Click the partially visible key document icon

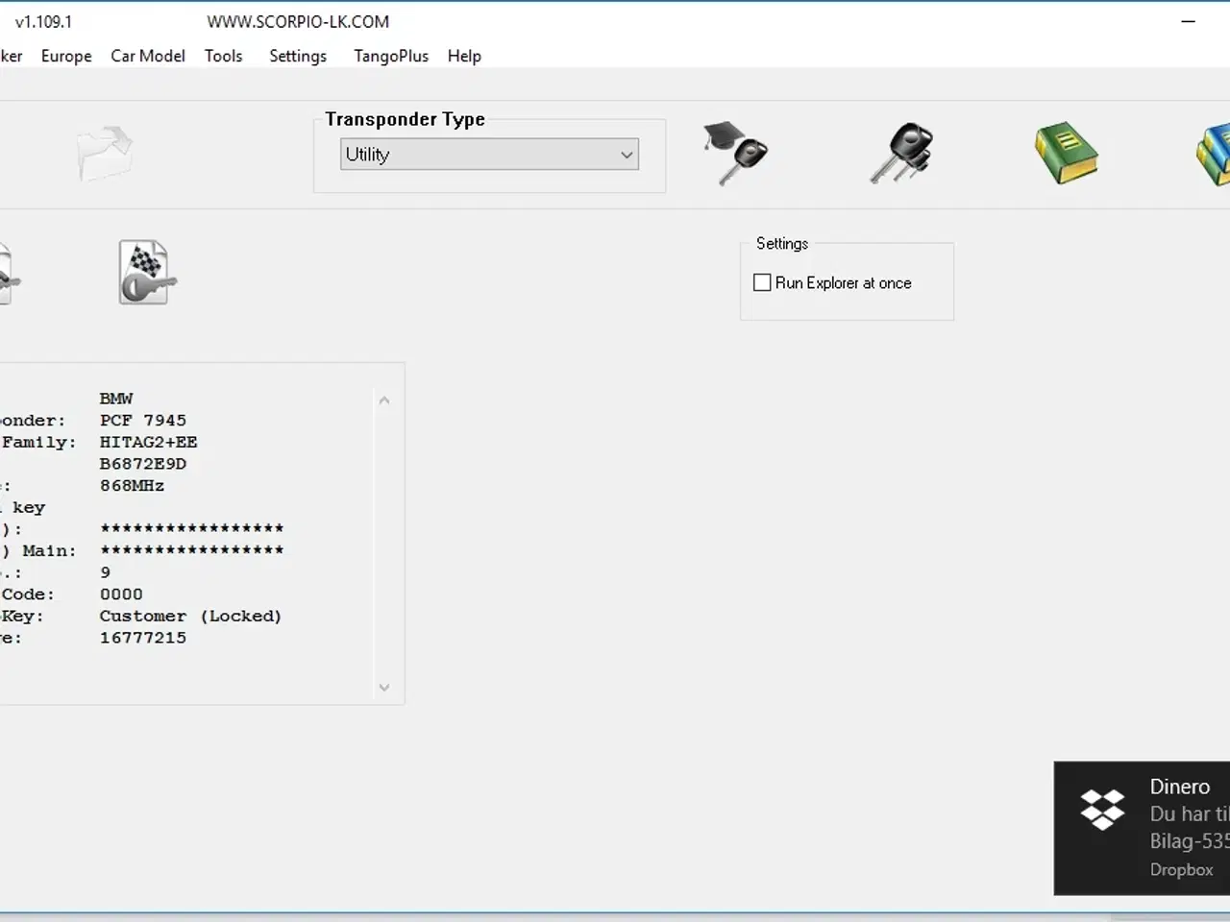6,275
